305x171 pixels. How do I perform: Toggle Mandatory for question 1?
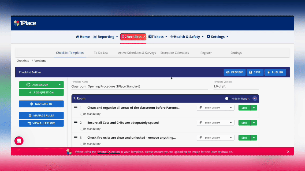click(83, 114)
